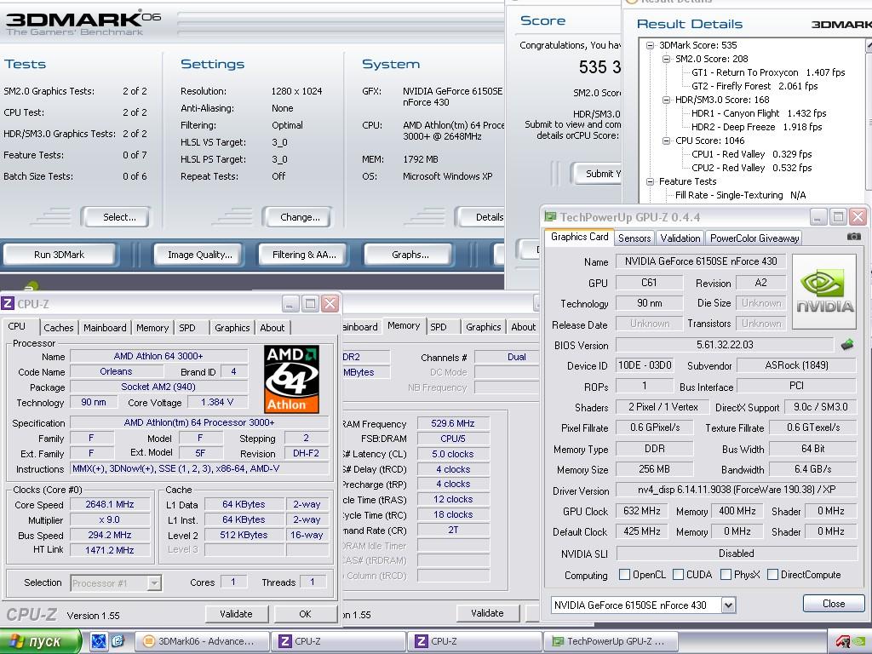Viewport: 872px width, 654px height.
Task: Switch to the Caches tab in CPU-Z
Action: tap(59, 328)
